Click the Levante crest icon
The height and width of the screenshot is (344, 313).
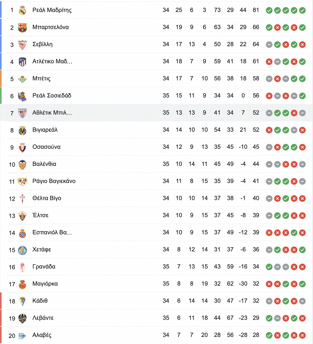click(22, 318)
